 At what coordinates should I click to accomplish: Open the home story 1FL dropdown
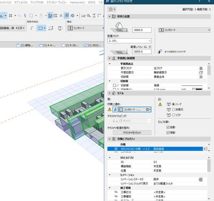[x=129, y=41]
